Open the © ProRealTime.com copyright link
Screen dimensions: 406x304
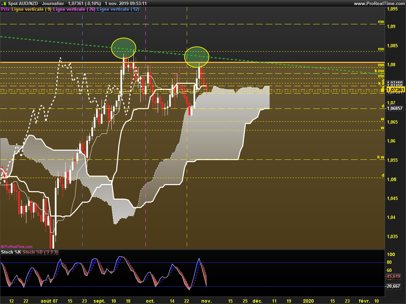(17, 247)
